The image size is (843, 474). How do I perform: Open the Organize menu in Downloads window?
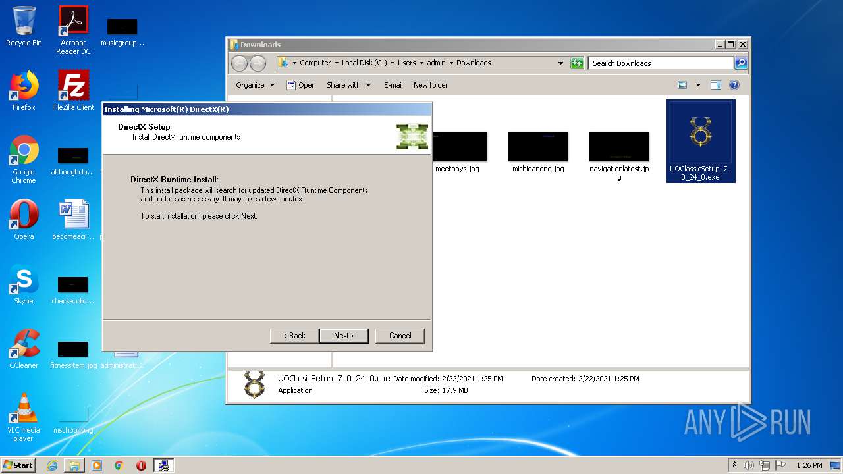[x=255, y=85]
